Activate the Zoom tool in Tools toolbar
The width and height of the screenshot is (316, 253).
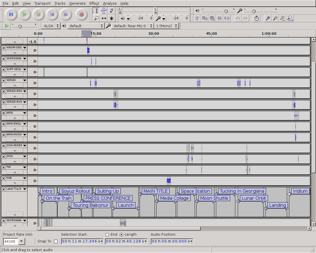coord(96,18)
